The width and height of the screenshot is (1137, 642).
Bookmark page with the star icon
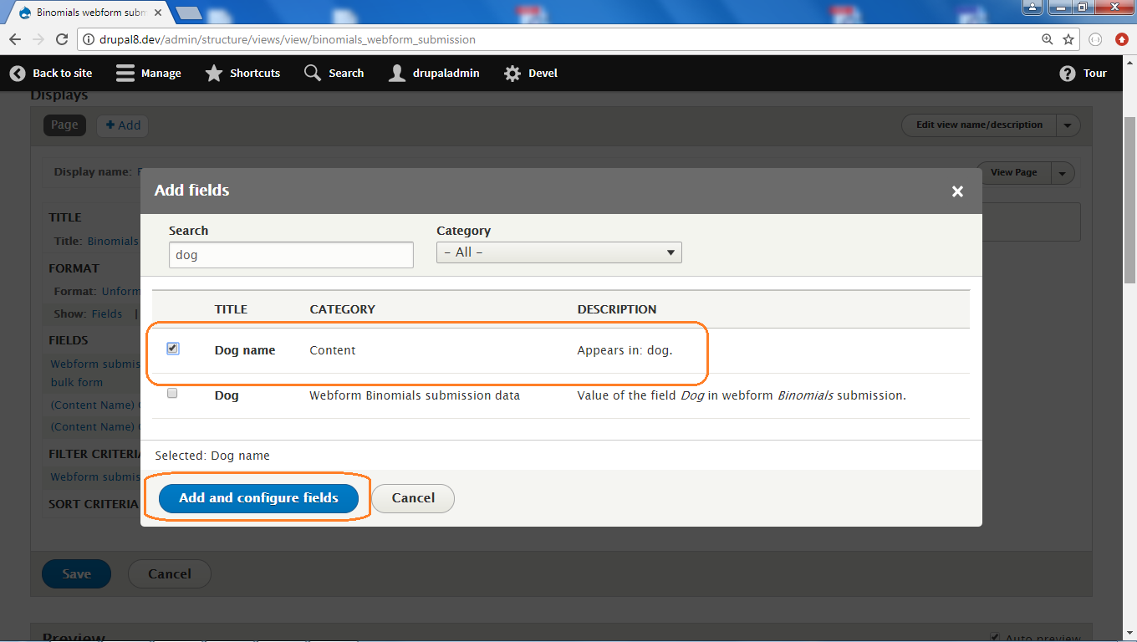tap(1068, 39)
